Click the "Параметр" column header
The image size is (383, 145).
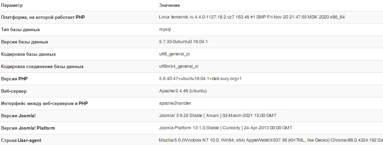point(12,5)
